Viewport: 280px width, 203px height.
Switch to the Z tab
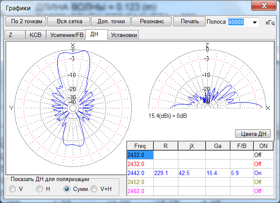(x=11, y=35)
